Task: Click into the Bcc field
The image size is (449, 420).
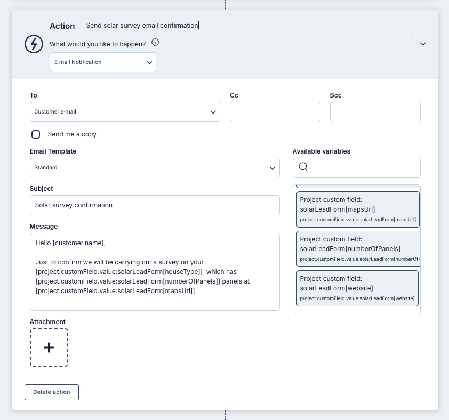Action: (x=375, y=112)
